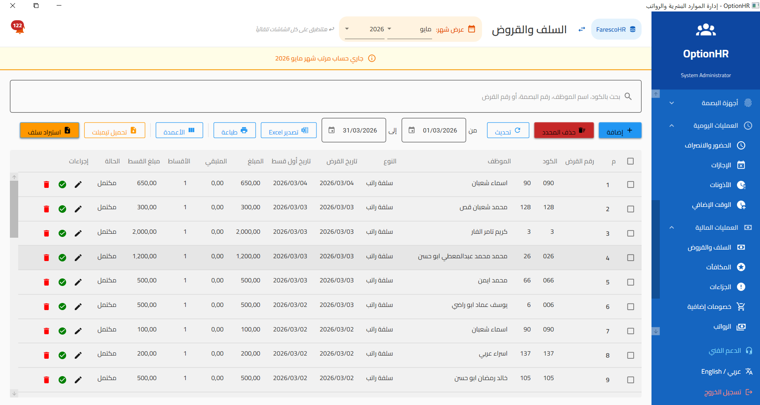The height and width of the screenshot is (405, 760).
Task: Click تسجيل الخروج logout link
Action: tap(728, 392)
